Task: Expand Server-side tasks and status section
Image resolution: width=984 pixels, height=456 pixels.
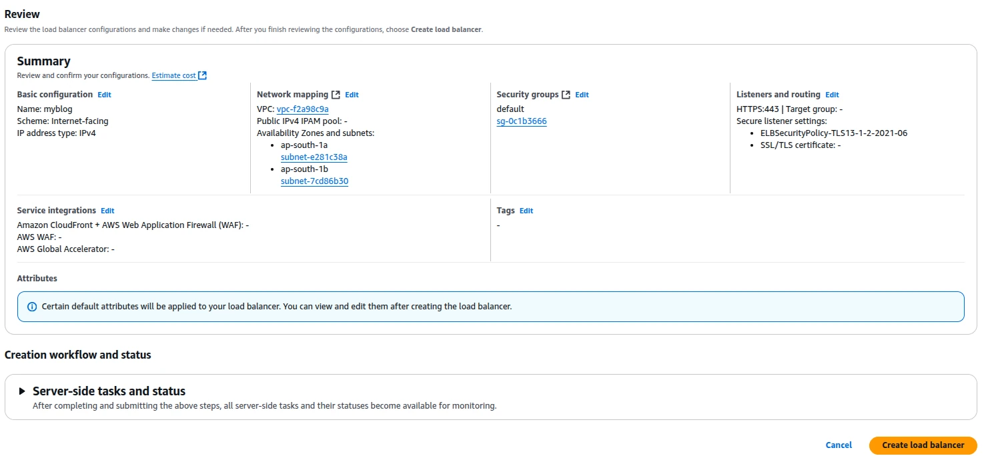Action: point(22,391)
